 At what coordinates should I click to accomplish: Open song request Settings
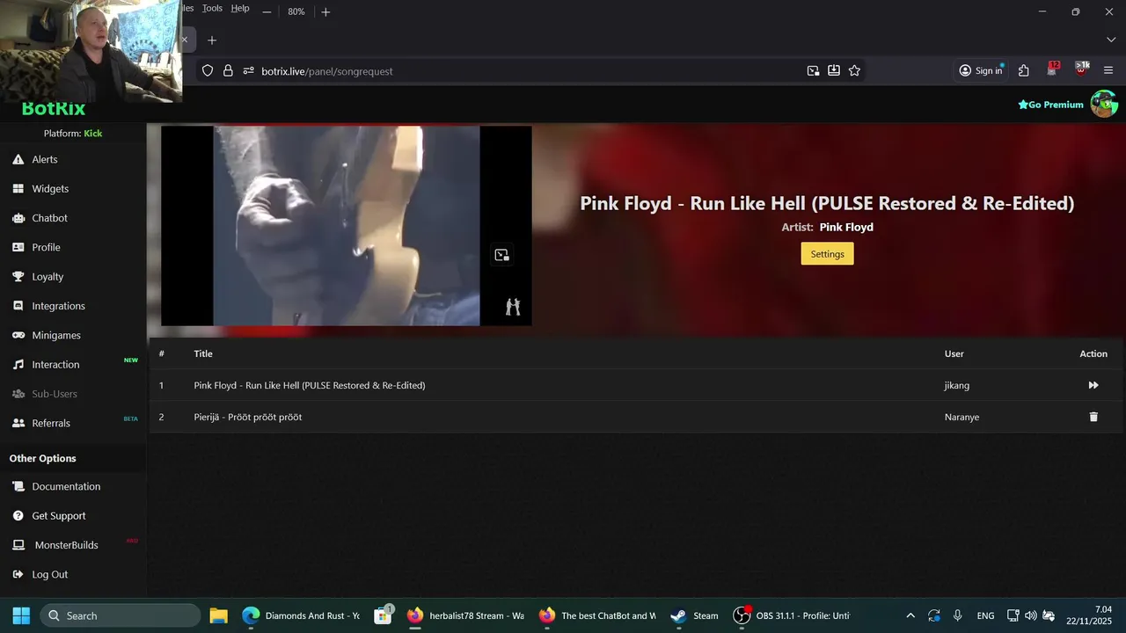(827, 254)
